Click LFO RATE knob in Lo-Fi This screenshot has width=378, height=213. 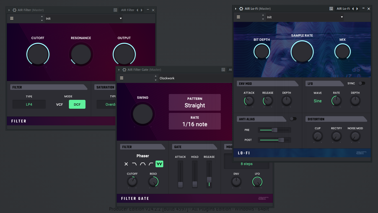click(x=336, y=101)
